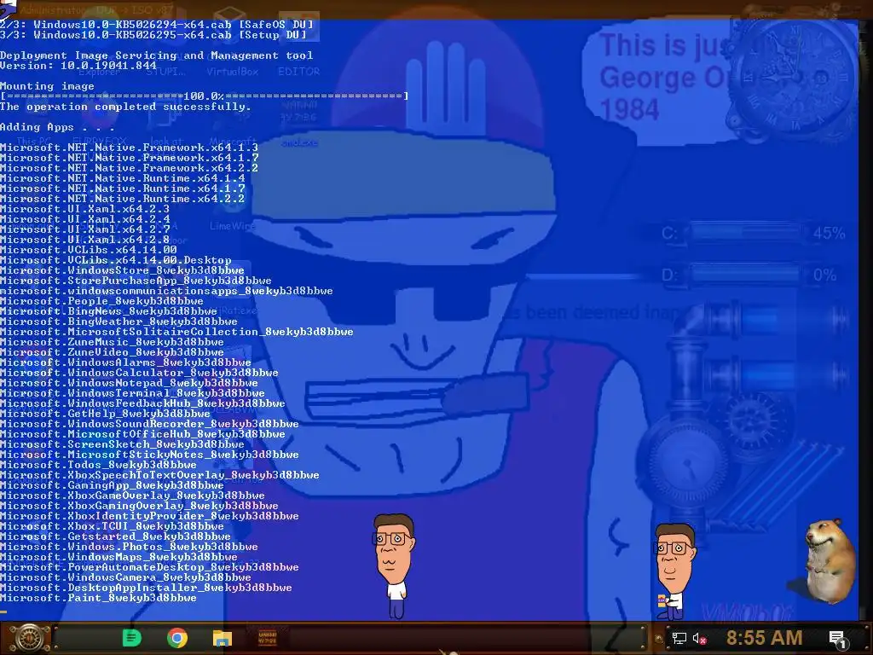Click Microsoft.Xbox.TCUI line

point(112,526)
